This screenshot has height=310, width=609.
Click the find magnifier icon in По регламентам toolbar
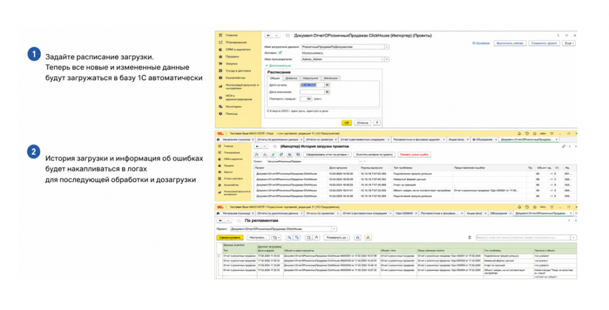289,238
